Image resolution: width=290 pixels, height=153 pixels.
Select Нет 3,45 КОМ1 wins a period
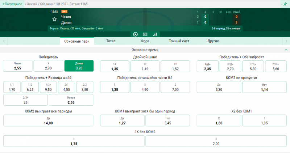click(x=168, y=120)
